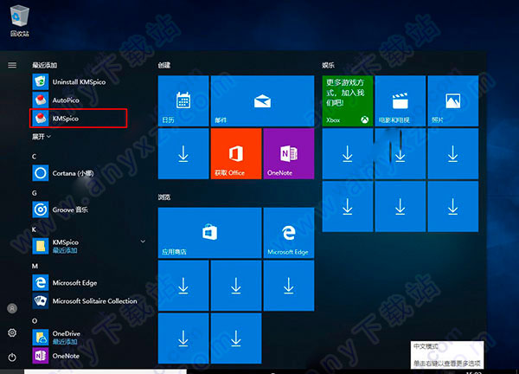Click the 获取 Office tile
This screenshot has width=519, height=374.
click(236, 154)
